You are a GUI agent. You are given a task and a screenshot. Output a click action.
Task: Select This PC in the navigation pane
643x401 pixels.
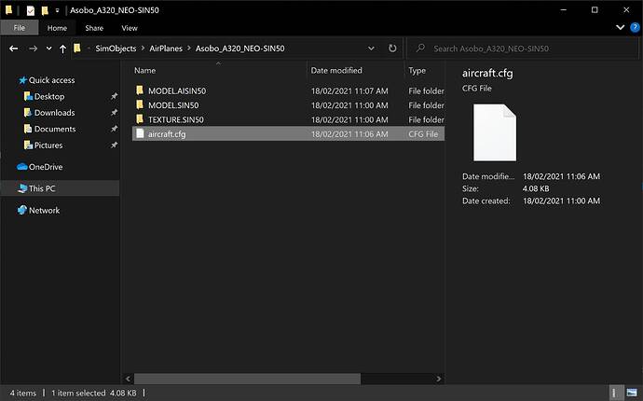pyautogui.click(x=60, y=188)
